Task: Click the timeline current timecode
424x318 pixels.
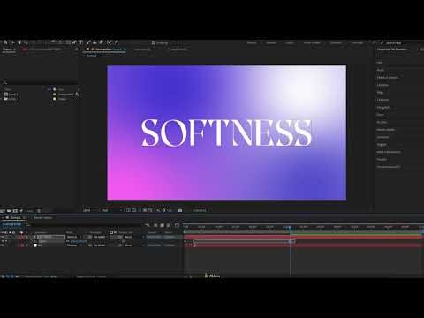Action: [x=12, y=224]
